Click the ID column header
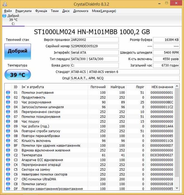The image size is (184, 195). [16, 87]
